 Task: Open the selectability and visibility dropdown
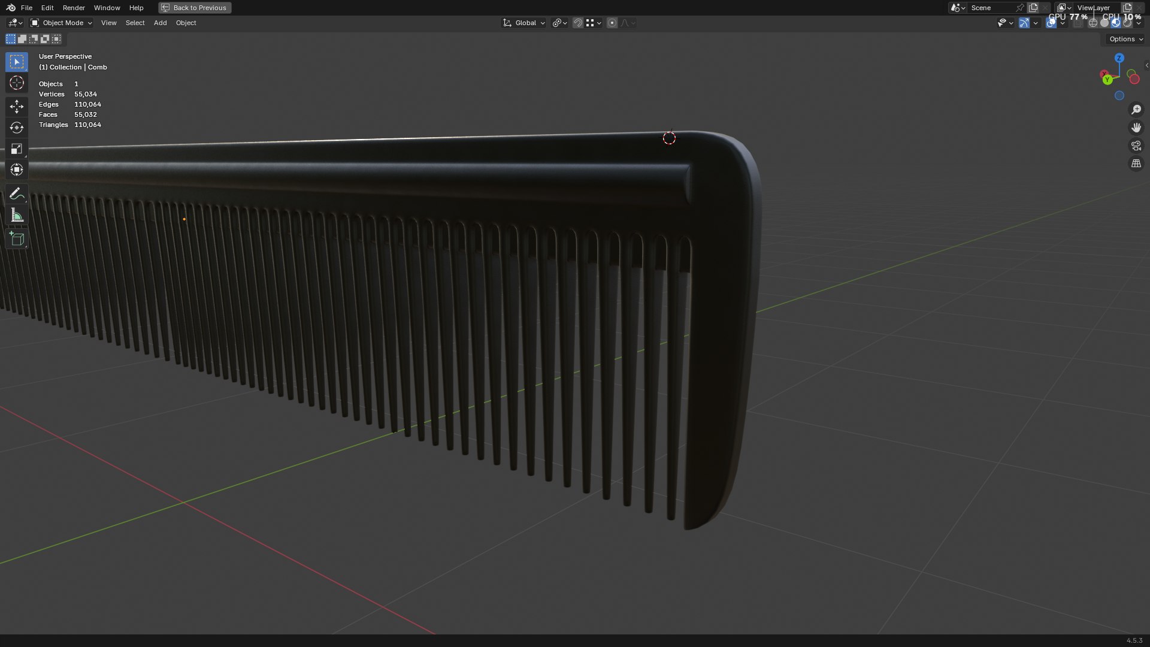click(1005, 23)
